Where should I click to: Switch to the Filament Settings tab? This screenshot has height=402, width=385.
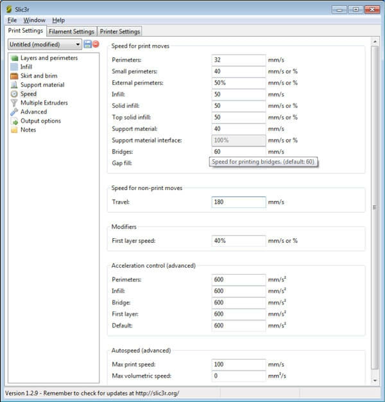pos(71,31)
